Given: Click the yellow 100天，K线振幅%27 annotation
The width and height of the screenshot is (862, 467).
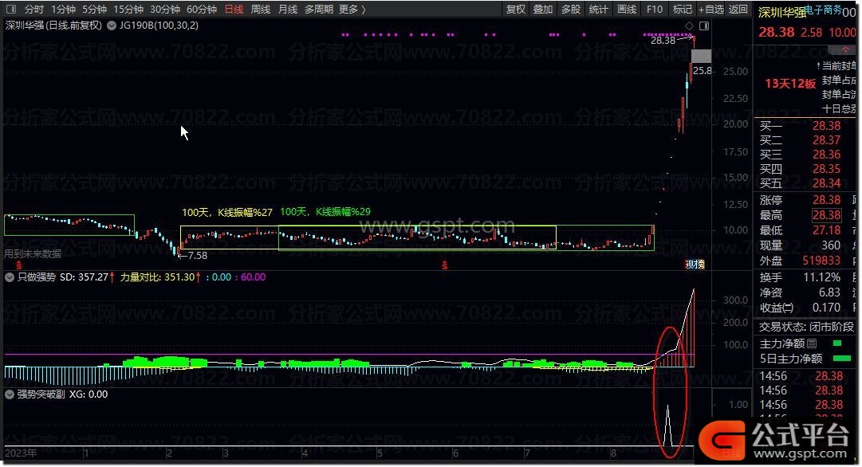Looking at the screenshot, I should point(227,212).
